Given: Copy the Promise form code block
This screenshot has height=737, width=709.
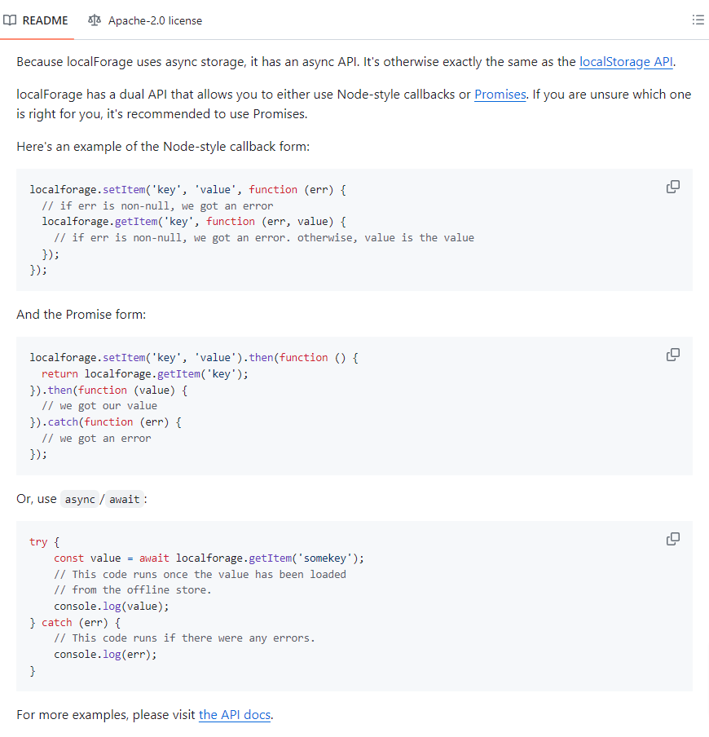Looking at the screenshot, I should click(x=673, y=355).
